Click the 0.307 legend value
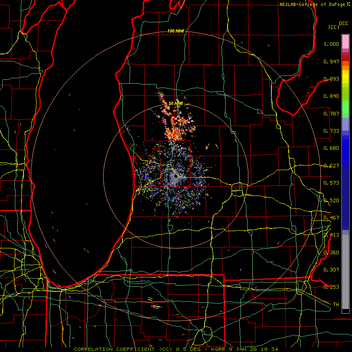 pos(331,270)
